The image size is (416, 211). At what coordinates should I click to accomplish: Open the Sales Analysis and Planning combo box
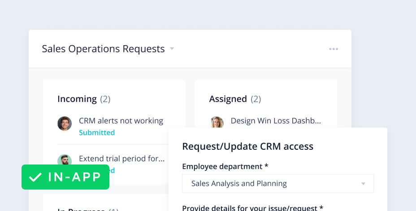277,184
